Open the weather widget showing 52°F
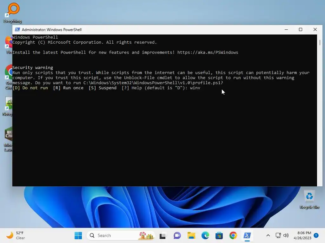This screenshot has height=243, width=325. pyautogui.click(x=16, y=235)
